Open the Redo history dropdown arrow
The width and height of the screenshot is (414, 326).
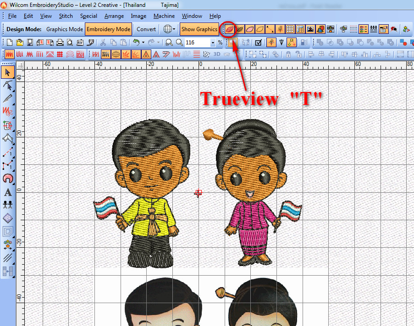(x=158, y=42)
